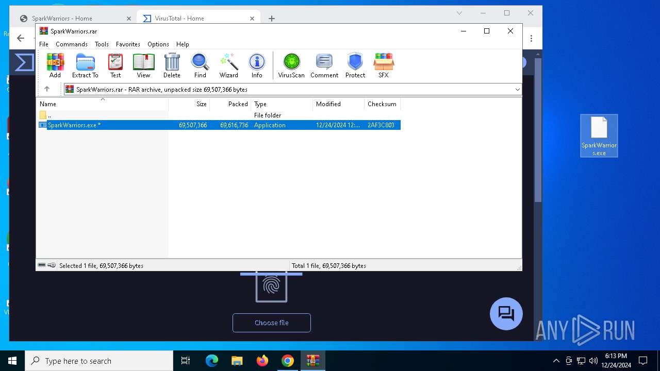Run VirusScan on the archive

(291, 65)
